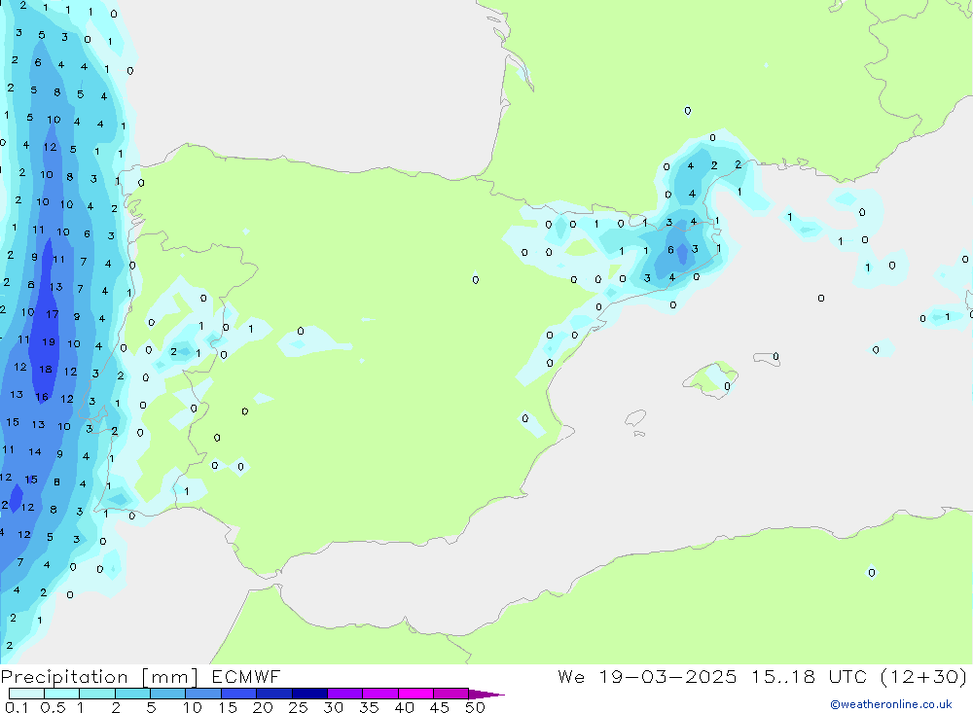The width and height of the screenshot is (973, 713).
Task: Select the 2–5 mm legend color swatch
Action: coord(132,694)
